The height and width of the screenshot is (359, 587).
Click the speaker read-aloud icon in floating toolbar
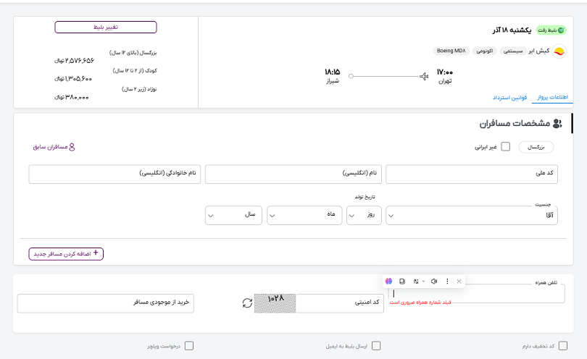click(434, 282)
